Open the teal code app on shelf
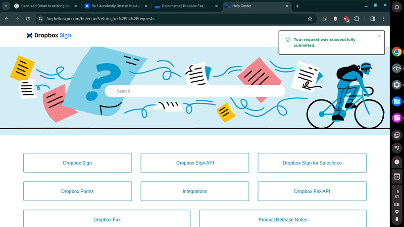This screenshot has width=404, height=227. tap(397, 68)
